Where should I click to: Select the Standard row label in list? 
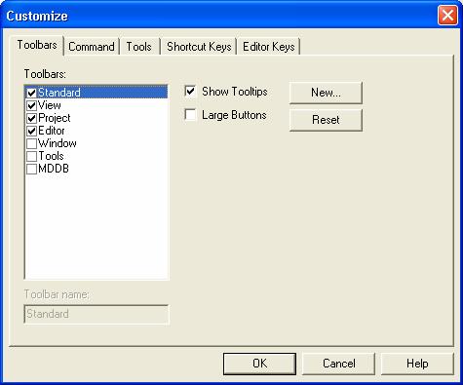point(59,93)
